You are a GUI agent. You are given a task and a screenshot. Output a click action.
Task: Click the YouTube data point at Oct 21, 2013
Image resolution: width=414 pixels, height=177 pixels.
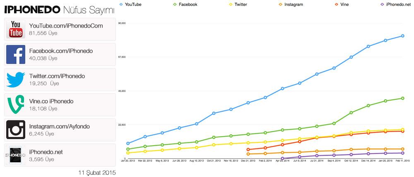pos(214,113)
